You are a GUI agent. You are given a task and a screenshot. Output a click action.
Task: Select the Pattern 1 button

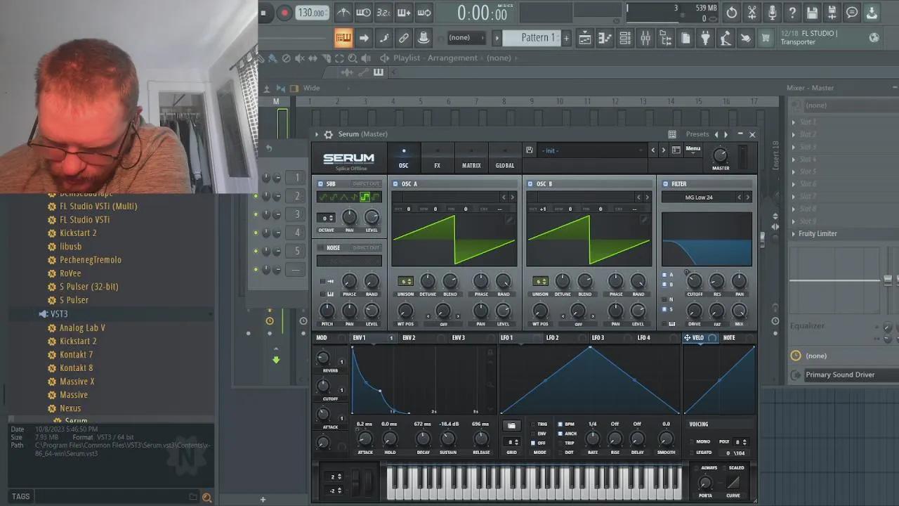pos(538,38)
